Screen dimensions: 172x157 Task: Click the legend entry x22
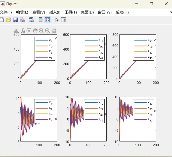(101, 108)
